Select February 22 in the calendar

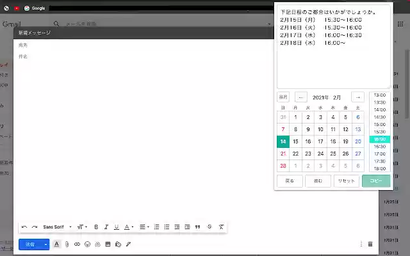(x=295, y=154)
